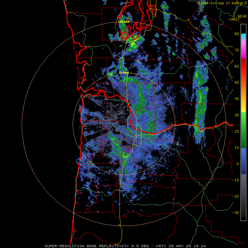
Task: Click the bright green 30 dBZ color band
Action: click(x=243, y=115)
